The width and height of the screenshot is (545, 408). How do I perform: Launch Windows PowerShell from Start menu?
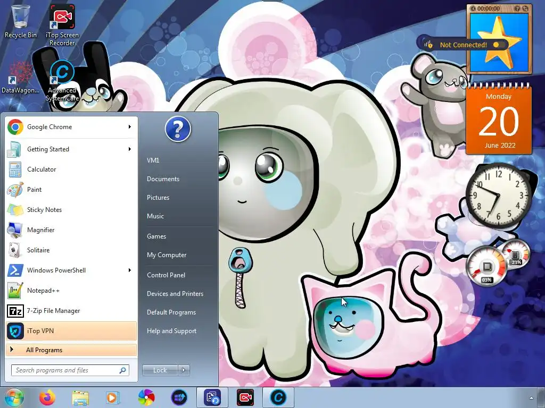tap(71, 270)
